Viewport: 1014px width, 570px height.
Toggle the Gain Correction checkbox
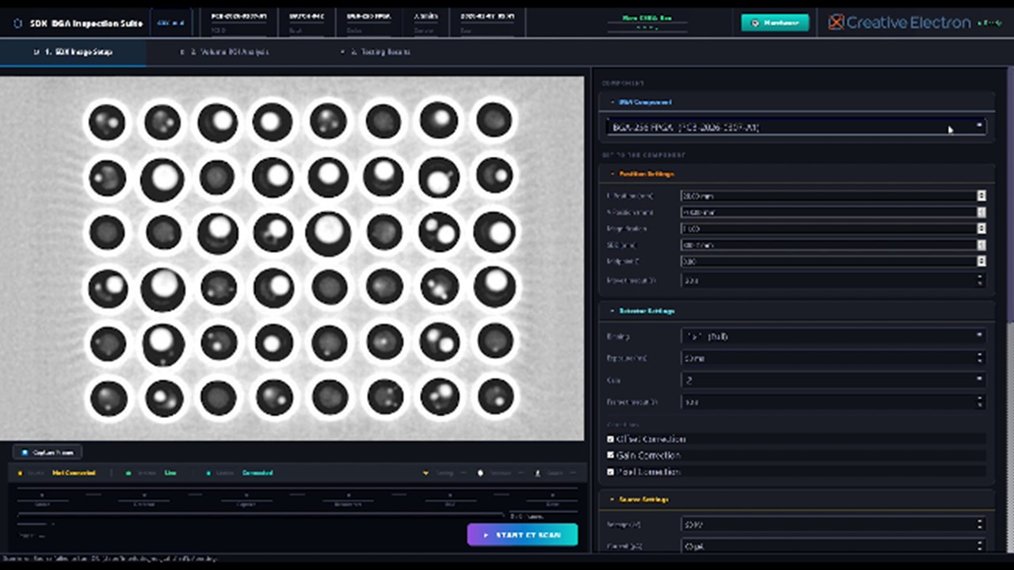click(611, 455)
